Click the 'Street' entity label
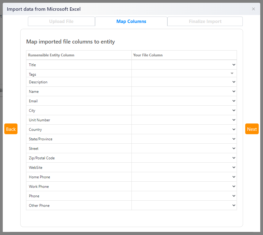The width and height of the screenshot is (263, 235). pyautogui.click(x=33, y=149)
